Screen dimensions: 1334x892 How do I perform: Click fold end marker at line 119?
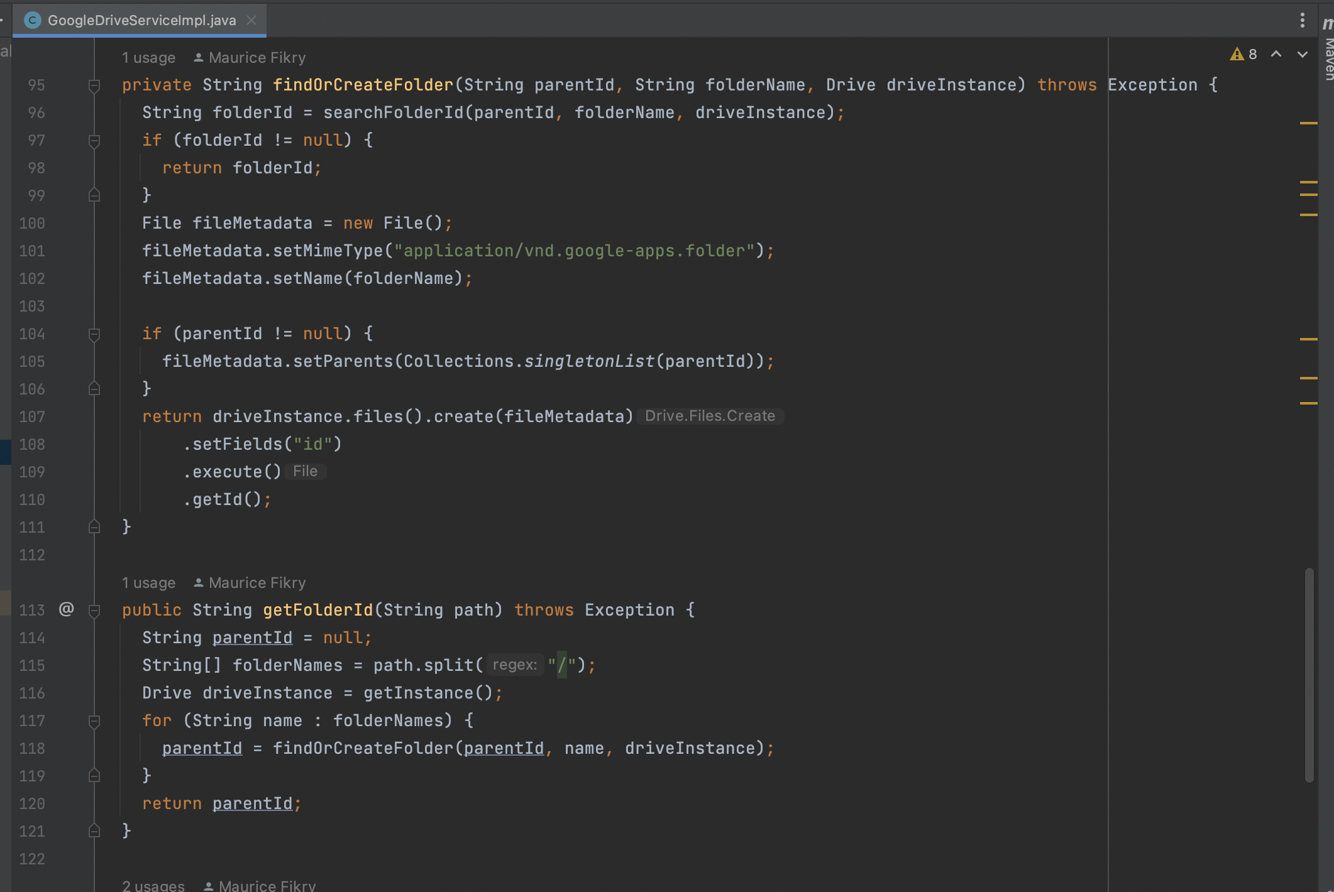(x=94, y=776)
